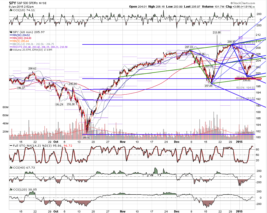Click the 'Open 204.01' value
Viewport: 267px width, 213px height.
(x=138, y=7)
